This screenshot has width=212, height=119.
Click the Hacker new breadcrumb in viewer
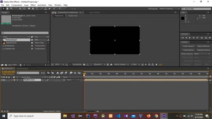coord(73,16)
